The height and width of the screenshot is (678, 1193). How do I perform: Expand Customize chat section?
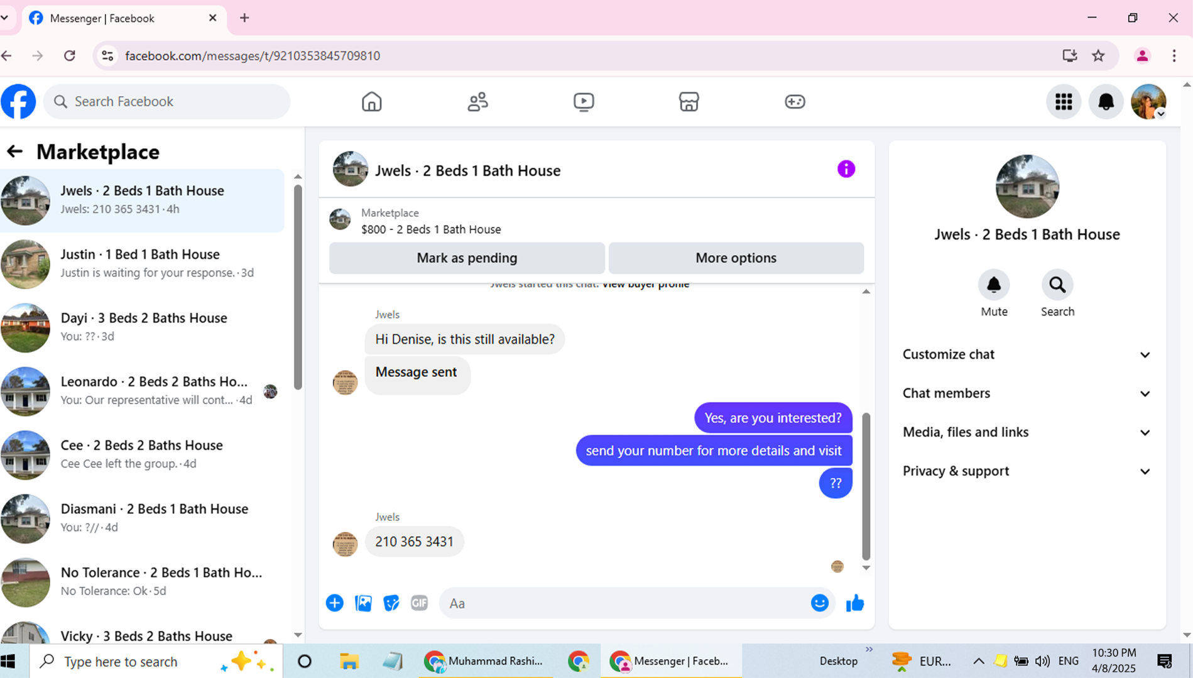click(1027, 354)
